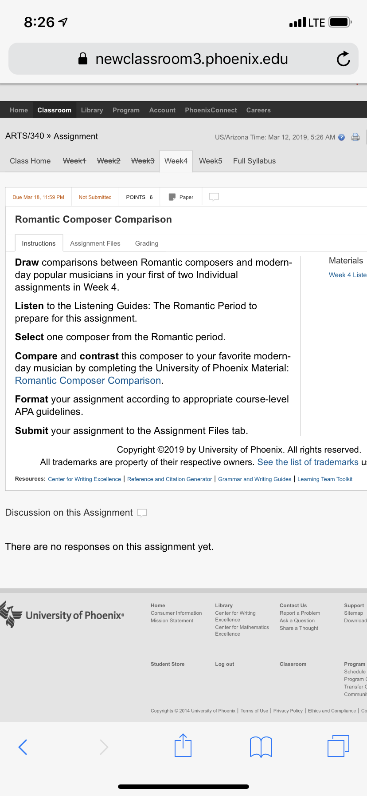
Task: Tap the Safari share icon
Action: coord(183,745)
